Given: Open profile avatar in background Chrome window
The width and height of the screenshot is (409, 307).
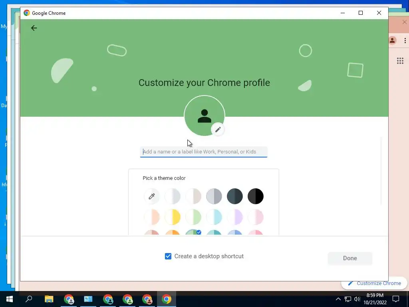Looking at the screenshot, I should 392,40.
